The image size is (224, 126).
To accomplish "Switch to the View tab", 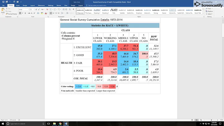I will [x=66, y=5].
